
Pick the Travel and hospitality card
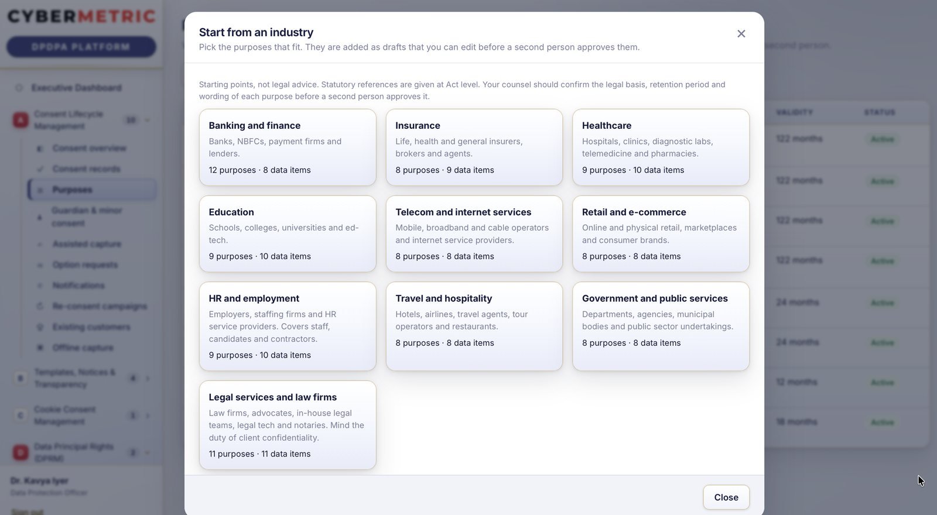[x=474, y=327]
